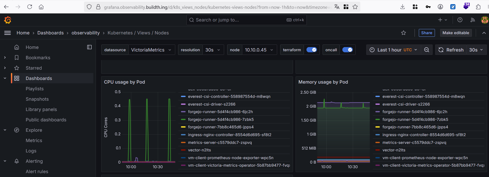Toggle vm-client-prometheus-node-exporter in CPU legend
The width and height of the screenshot is (489, 177).
[x=231, y=158]
